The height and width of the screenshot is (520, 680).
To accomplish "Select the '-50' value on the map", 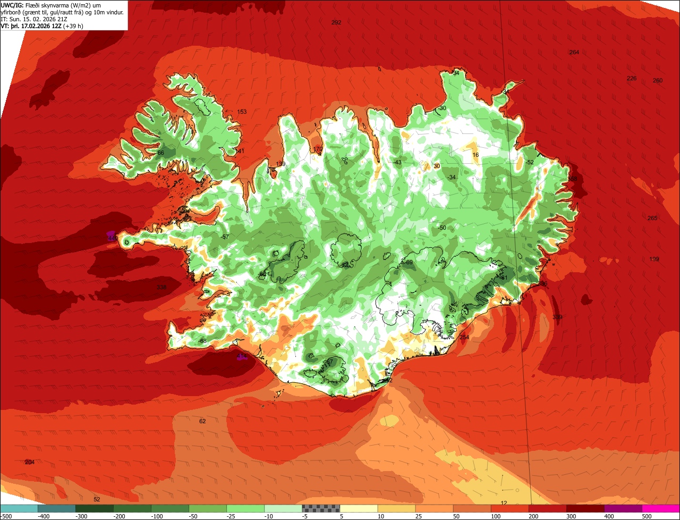I will click(x=441, y=228).
